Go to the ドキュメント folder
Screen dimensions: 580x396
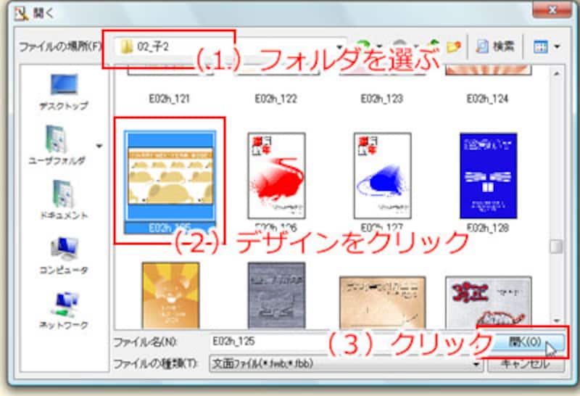(x=63, y=196)
